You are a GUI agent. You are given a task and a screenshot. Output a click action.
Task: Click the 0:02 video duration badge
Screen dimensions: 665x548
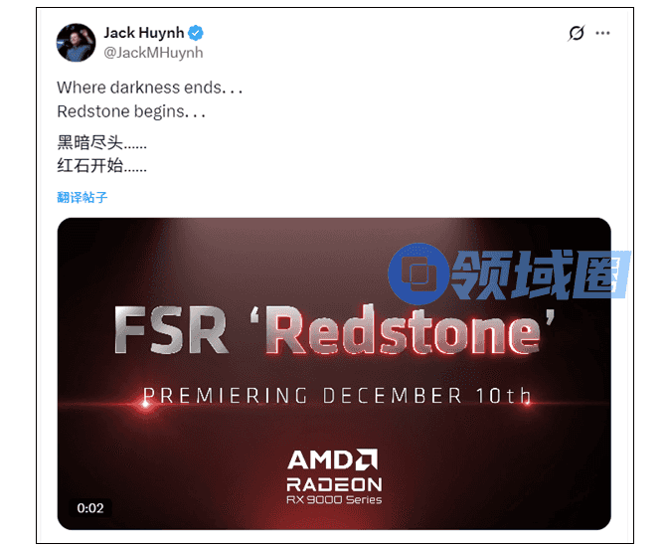click(x=90, y=507)
